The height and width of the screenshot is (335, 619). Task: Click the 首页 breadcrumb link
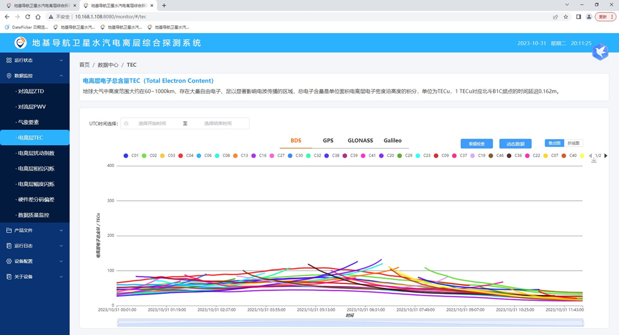(84, 65)
